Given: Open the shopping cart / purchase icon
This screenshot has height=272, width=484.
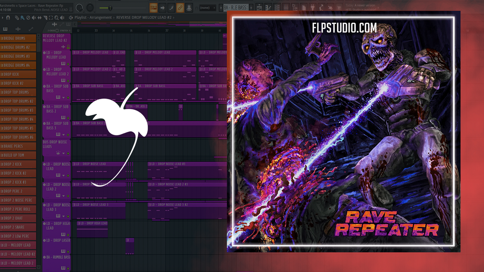Looking at the screenshot, I should (339, 6).
